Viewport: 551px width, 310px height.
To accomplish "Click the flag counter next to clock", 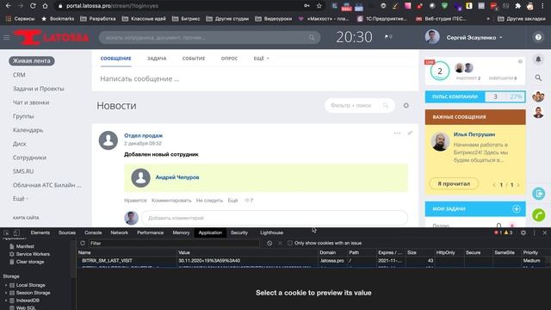I will (x=388, y=37).
